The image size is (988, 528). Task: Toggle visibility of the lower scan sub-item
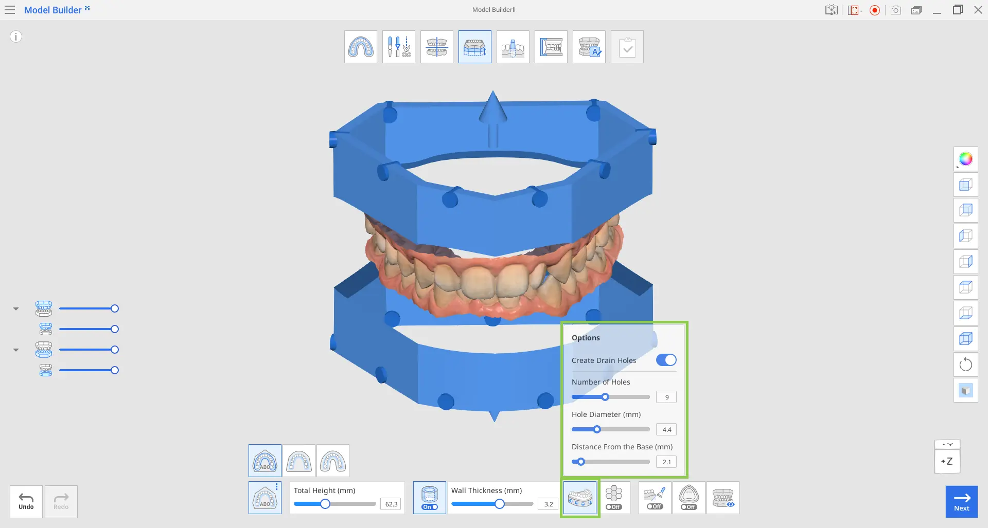pyautogui.click(x=46, y=370)
